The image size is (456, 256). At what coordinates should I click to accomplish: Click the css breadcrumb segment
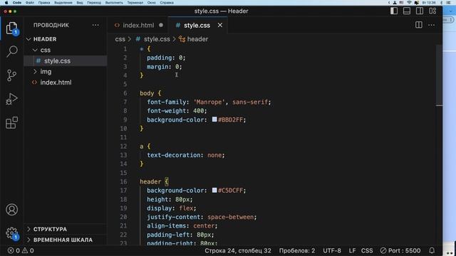point(120,39)
